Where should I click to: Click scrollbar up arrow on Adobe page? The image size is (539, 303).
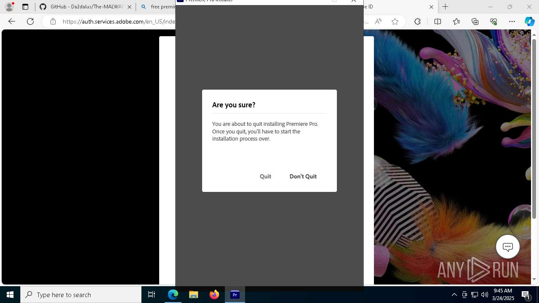click(534, 35)
